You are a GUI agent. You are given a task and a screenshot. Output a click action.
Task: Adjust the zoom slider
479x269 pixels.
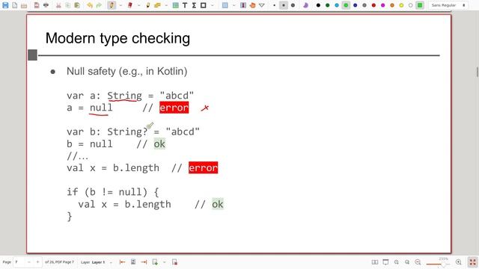tap(438, 264)
